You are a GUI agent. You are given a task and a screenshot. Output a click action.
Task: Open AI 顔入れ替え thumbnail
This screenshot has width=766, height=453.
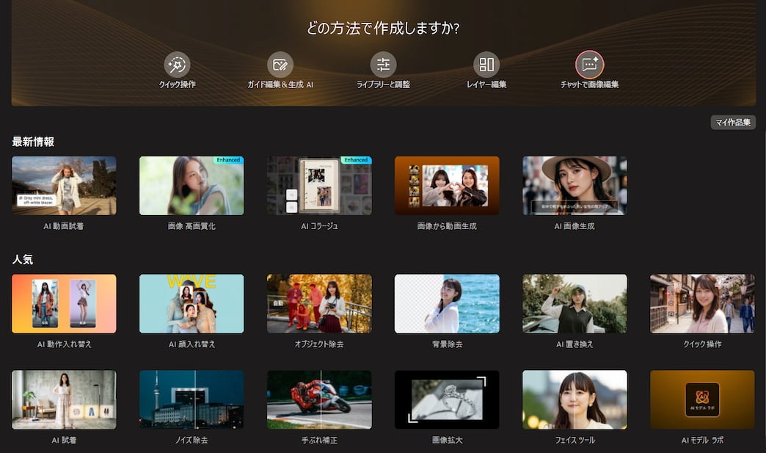click(x=191, y=303)
